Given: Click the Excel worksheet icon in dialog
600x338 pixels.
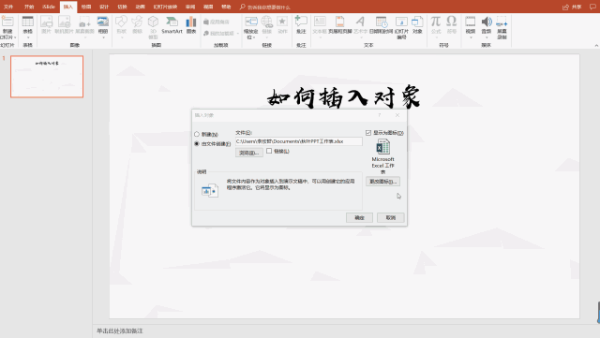Looking at the screenshot, I should tap(383, 147).
